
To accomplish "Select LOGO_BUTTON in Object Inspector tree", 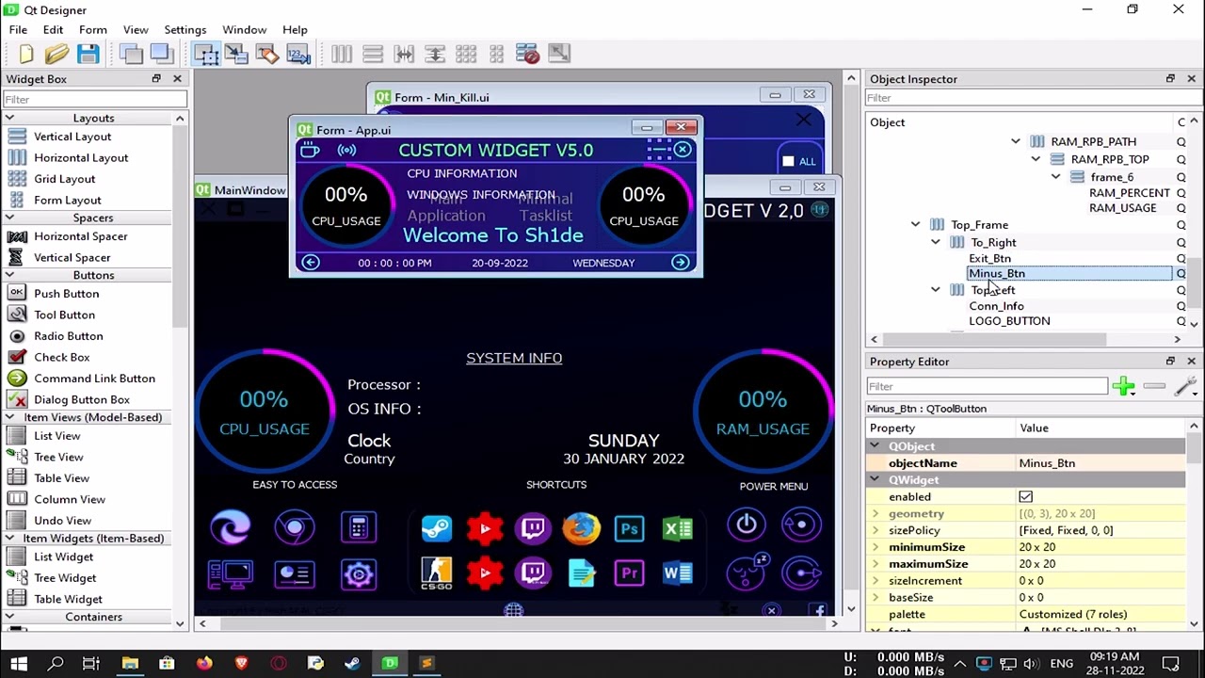I will [1009, 321].
